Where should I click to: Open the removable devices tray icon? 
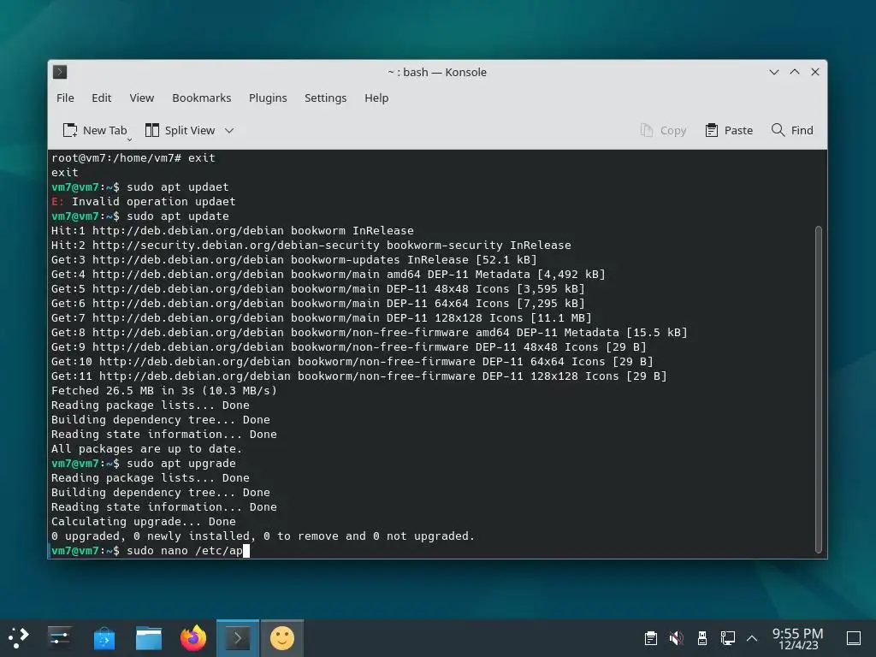pos(701,638)
